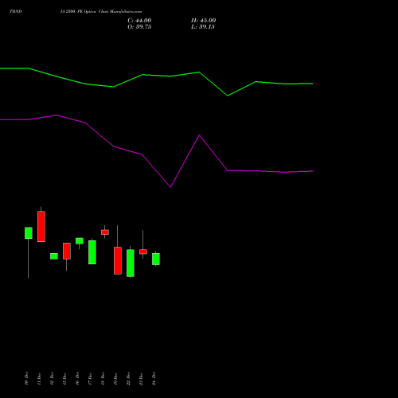Select the 16 Dec date label

pyautogui.click(x=77, y=378)
